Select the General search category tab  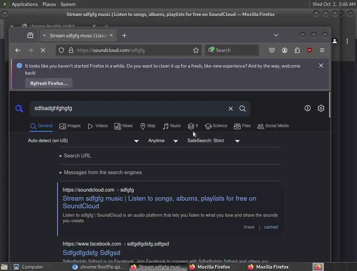click(x=41, y=126)
